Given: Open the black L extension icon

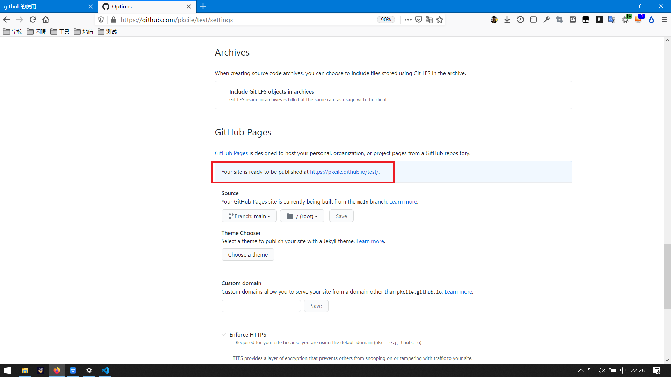Looking at the screenshot, I should tap(599, 20).
